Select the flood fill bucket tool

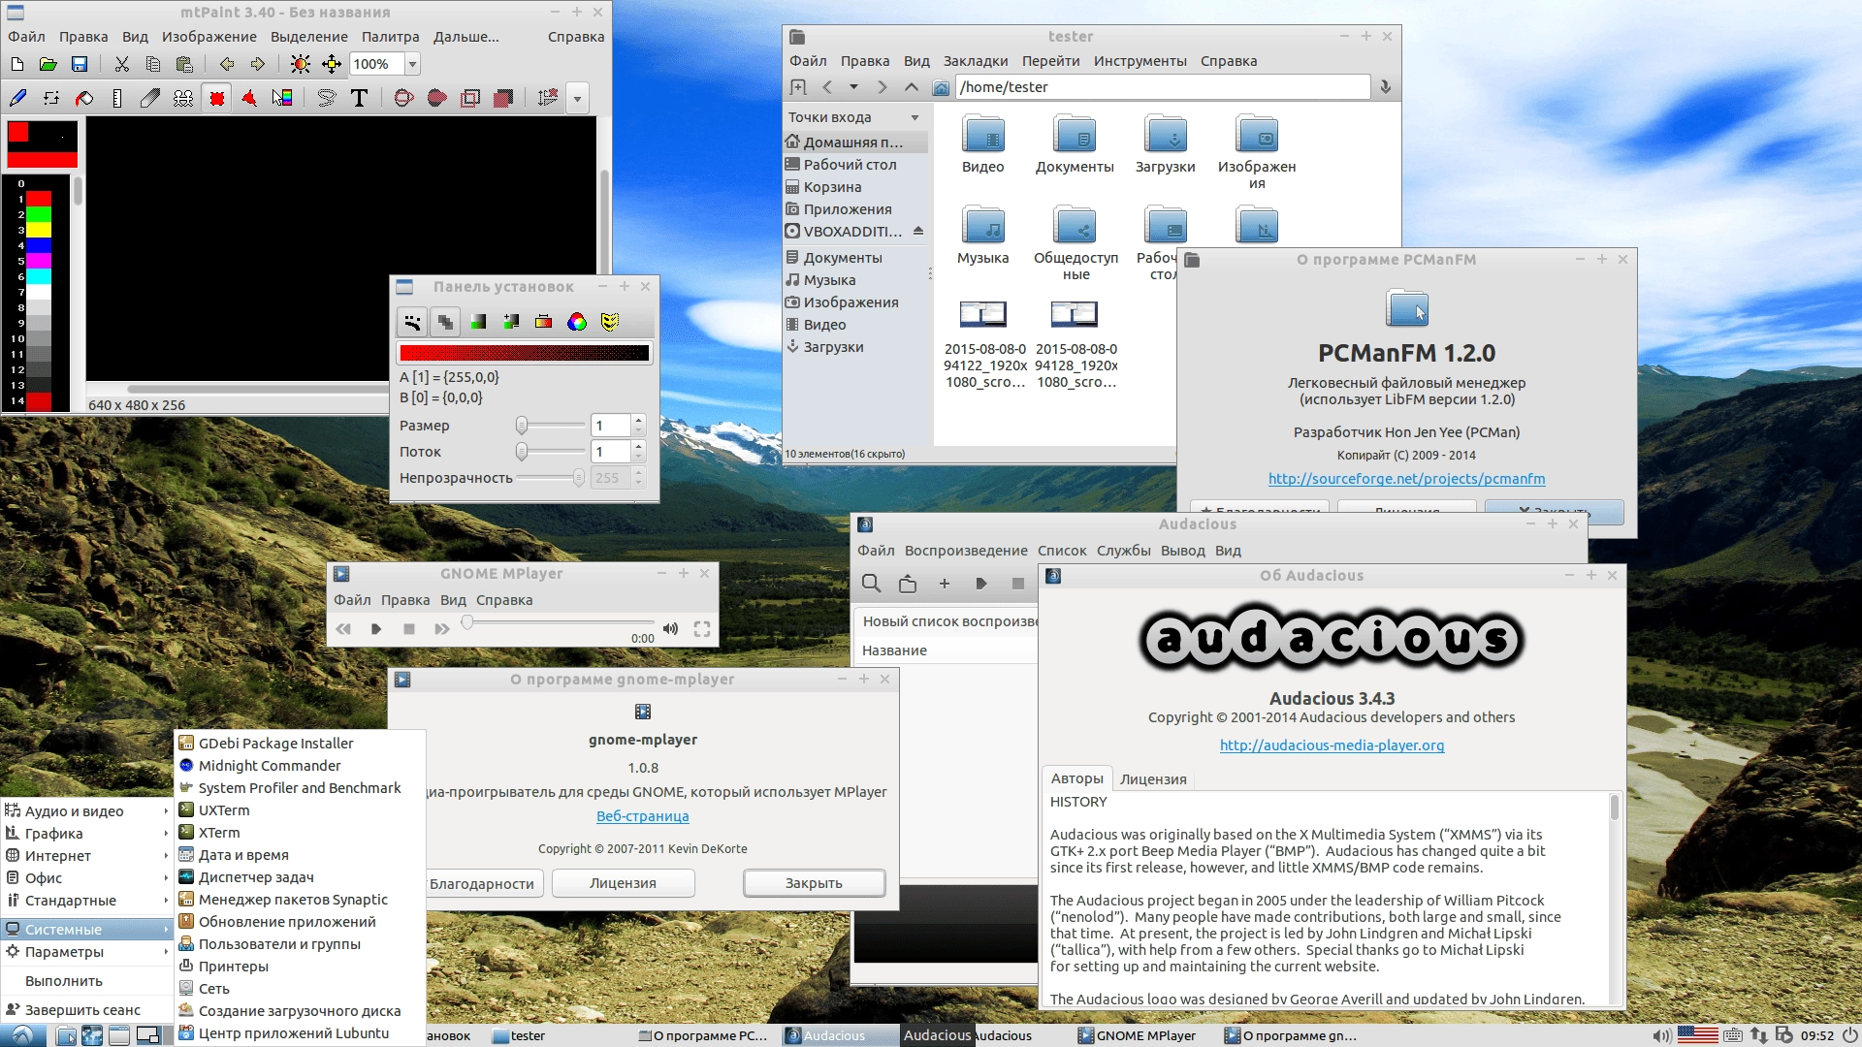pos(84,98)
